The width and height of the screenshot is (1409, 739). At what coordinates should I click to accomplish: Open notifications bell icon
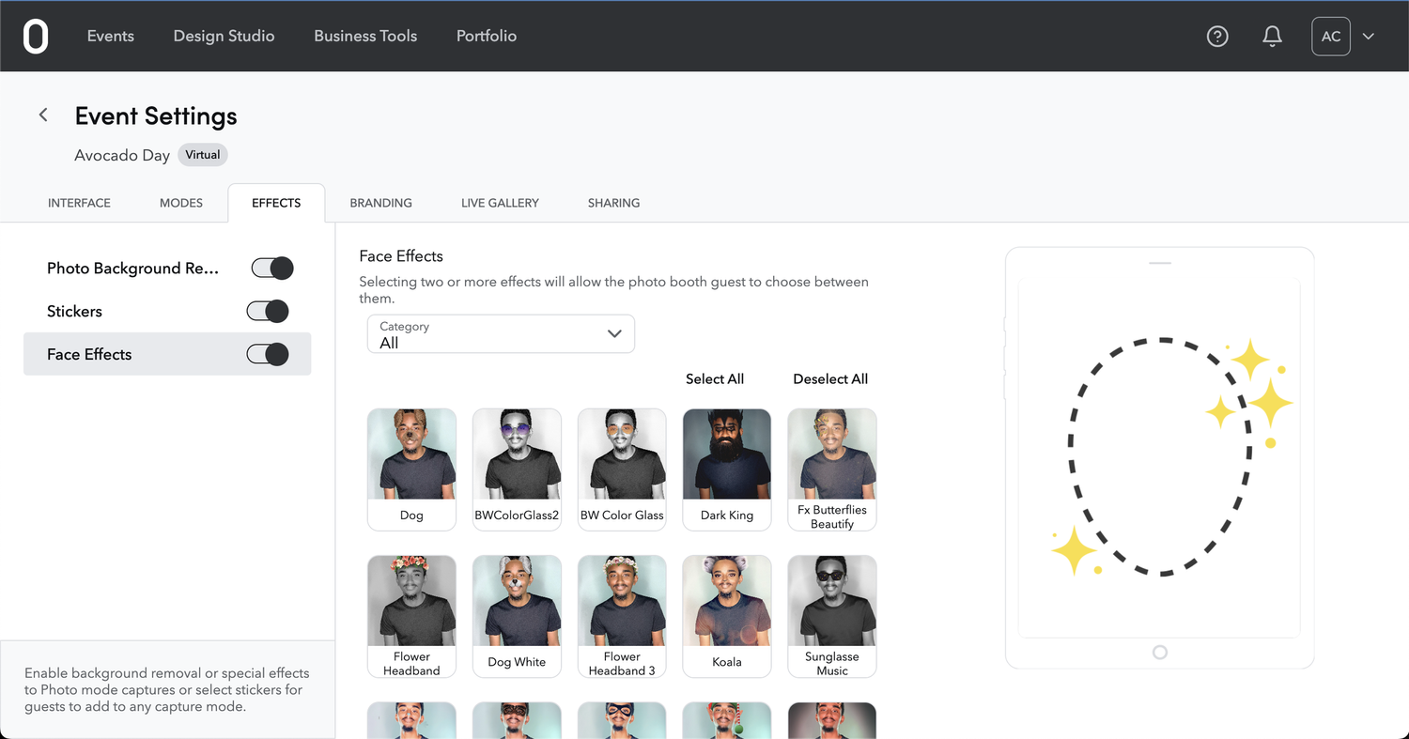[1272, 37]
